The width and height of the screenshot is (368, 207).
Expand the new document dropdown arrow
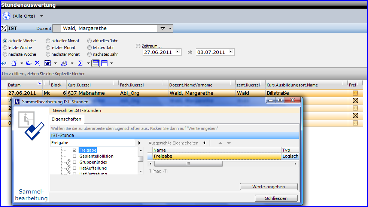(x=22, y=63)
